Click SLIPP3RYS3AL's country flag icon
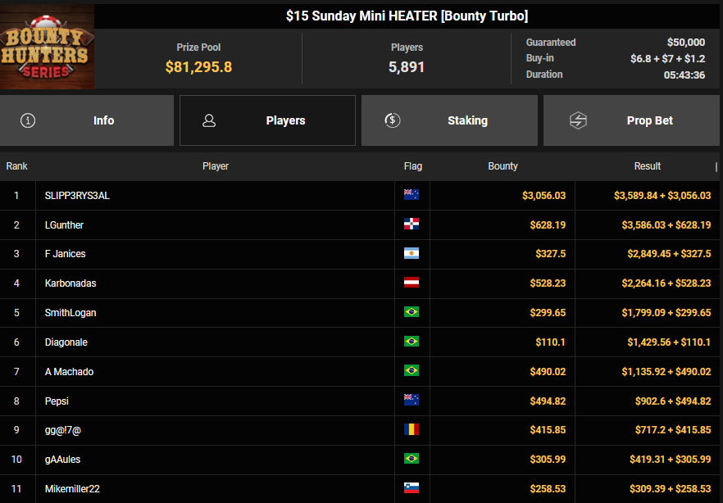This screenshot has height=503, width=723. [412, 195]
